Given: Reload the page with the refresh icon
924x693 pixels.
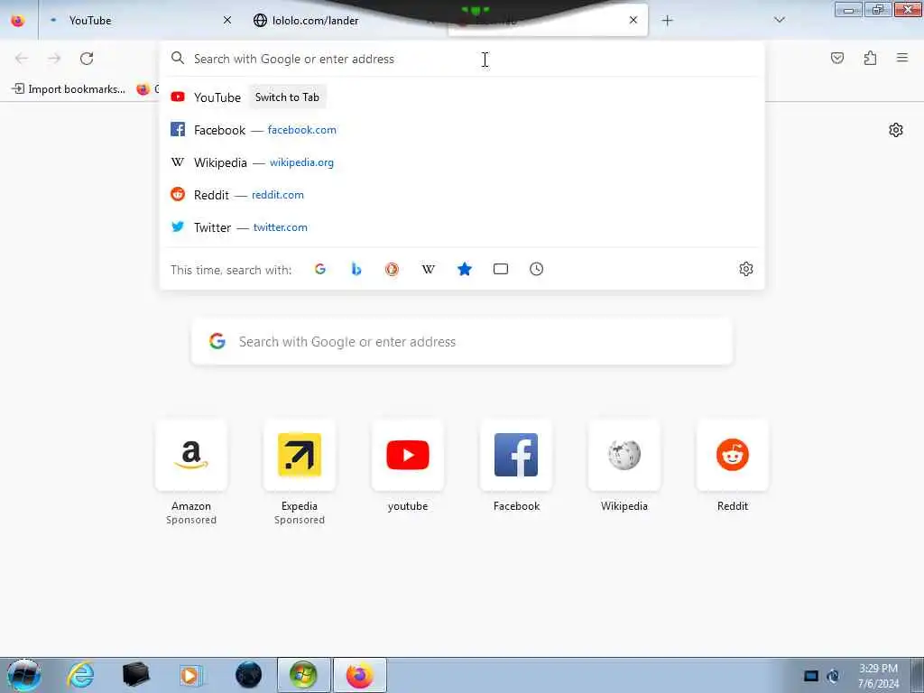Looking at the screenshot, I should [x=87, y=59].
